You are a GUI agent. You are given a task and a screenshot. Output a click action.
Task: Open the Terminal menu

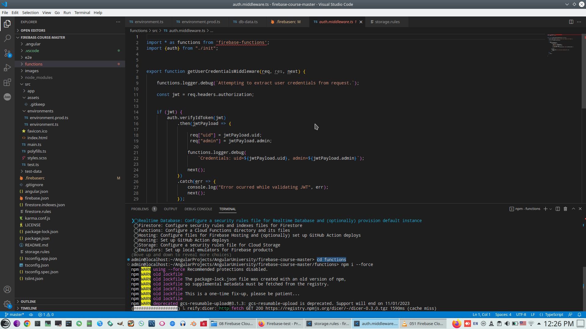[82, 12]
